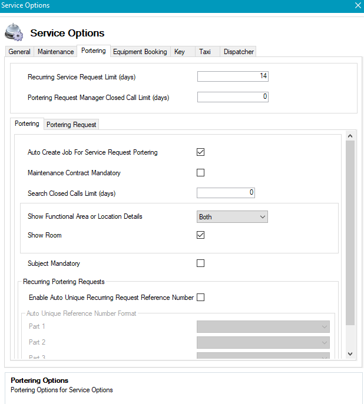Image resolution: width=364 pixels, height=404 pixels.
Task: Open the Taxi tab
Action: click(x=204, y=52)
